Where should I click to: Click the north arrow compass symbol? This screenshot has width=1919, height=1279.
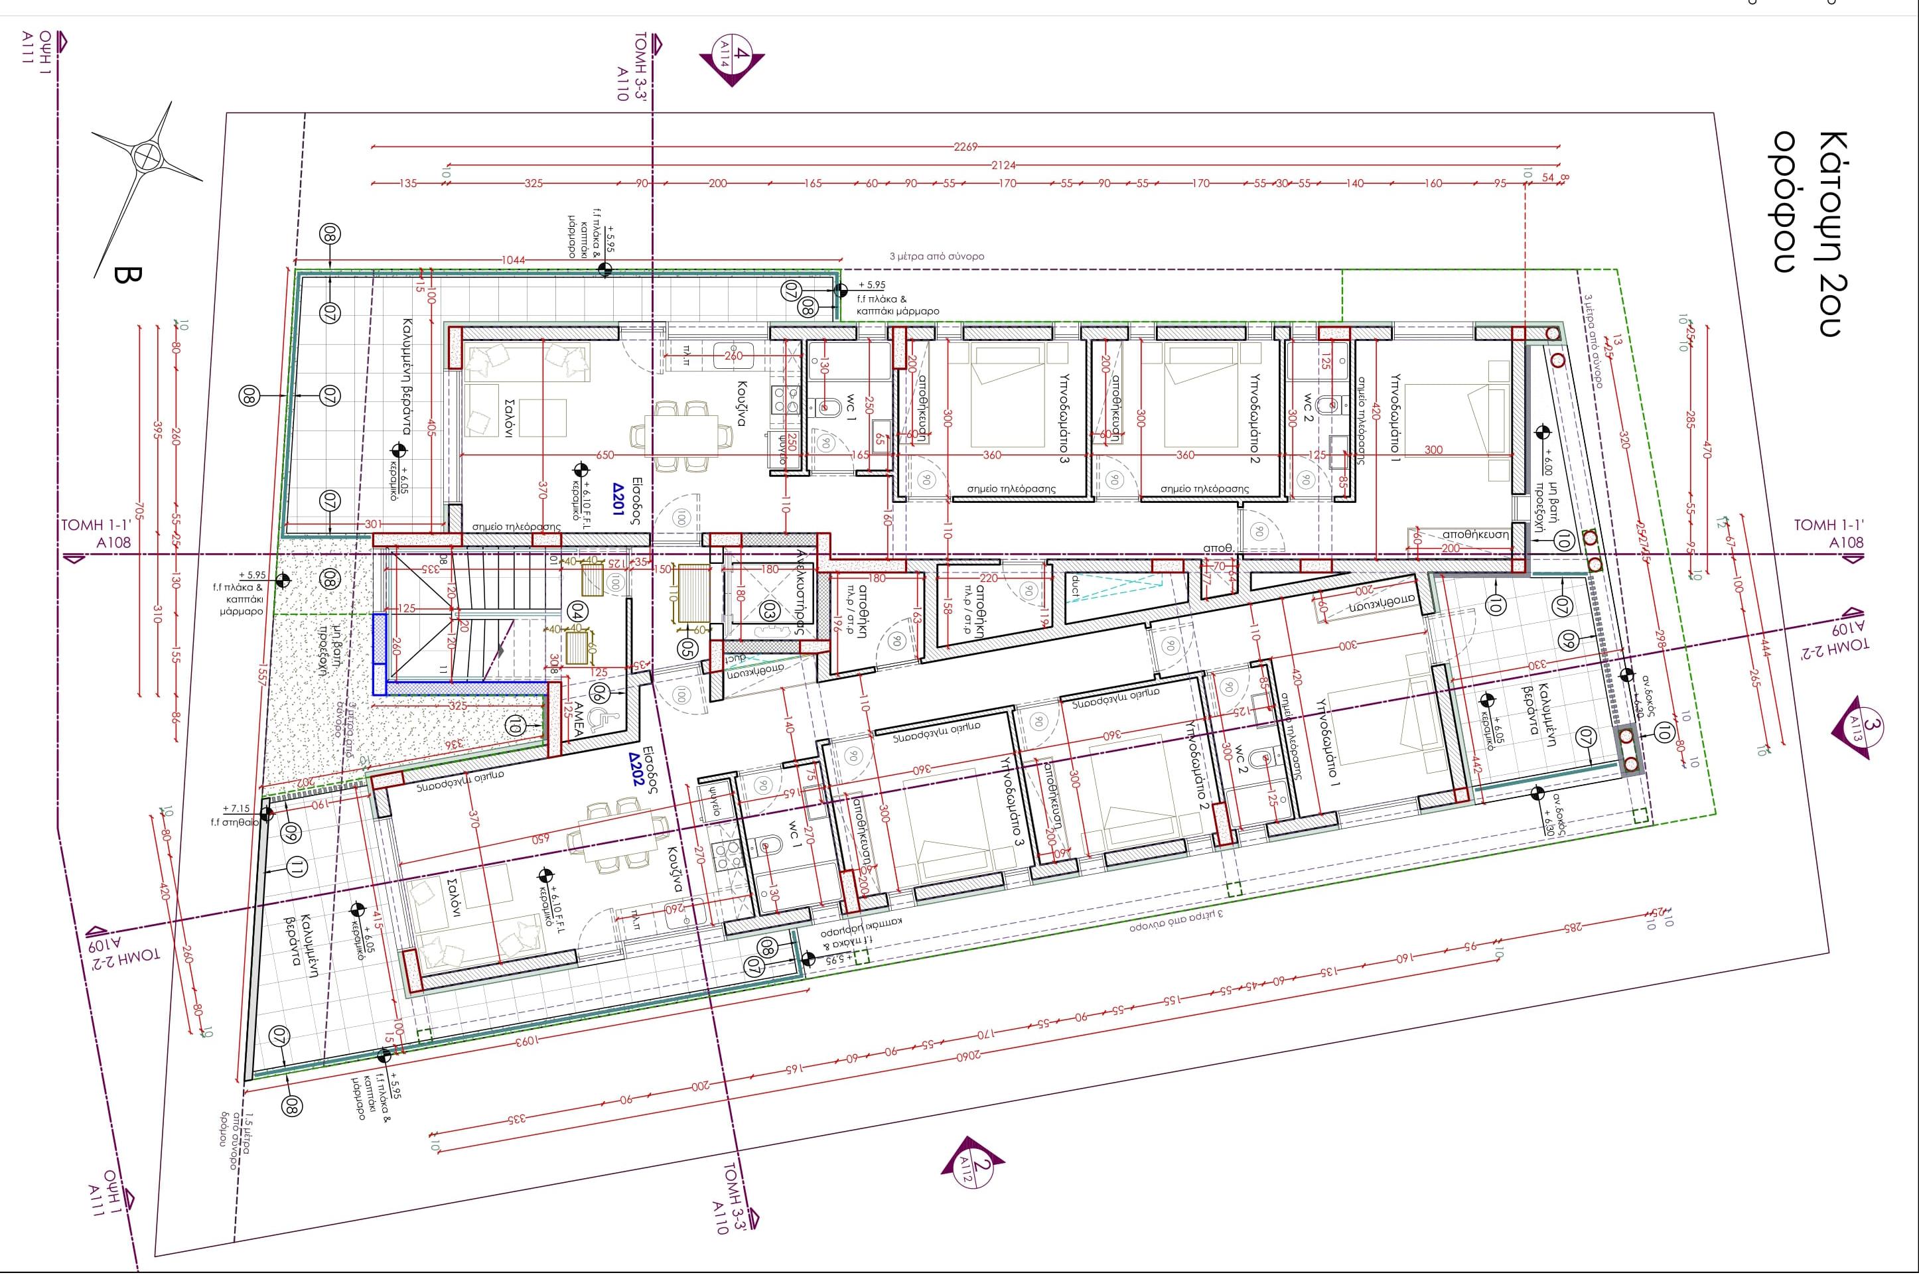pyautogui.click(x=147, y=155)
